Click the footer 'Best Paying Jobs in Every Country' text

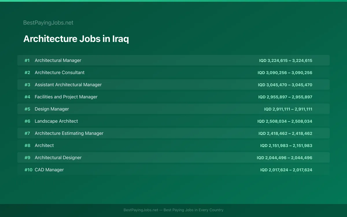193,210
